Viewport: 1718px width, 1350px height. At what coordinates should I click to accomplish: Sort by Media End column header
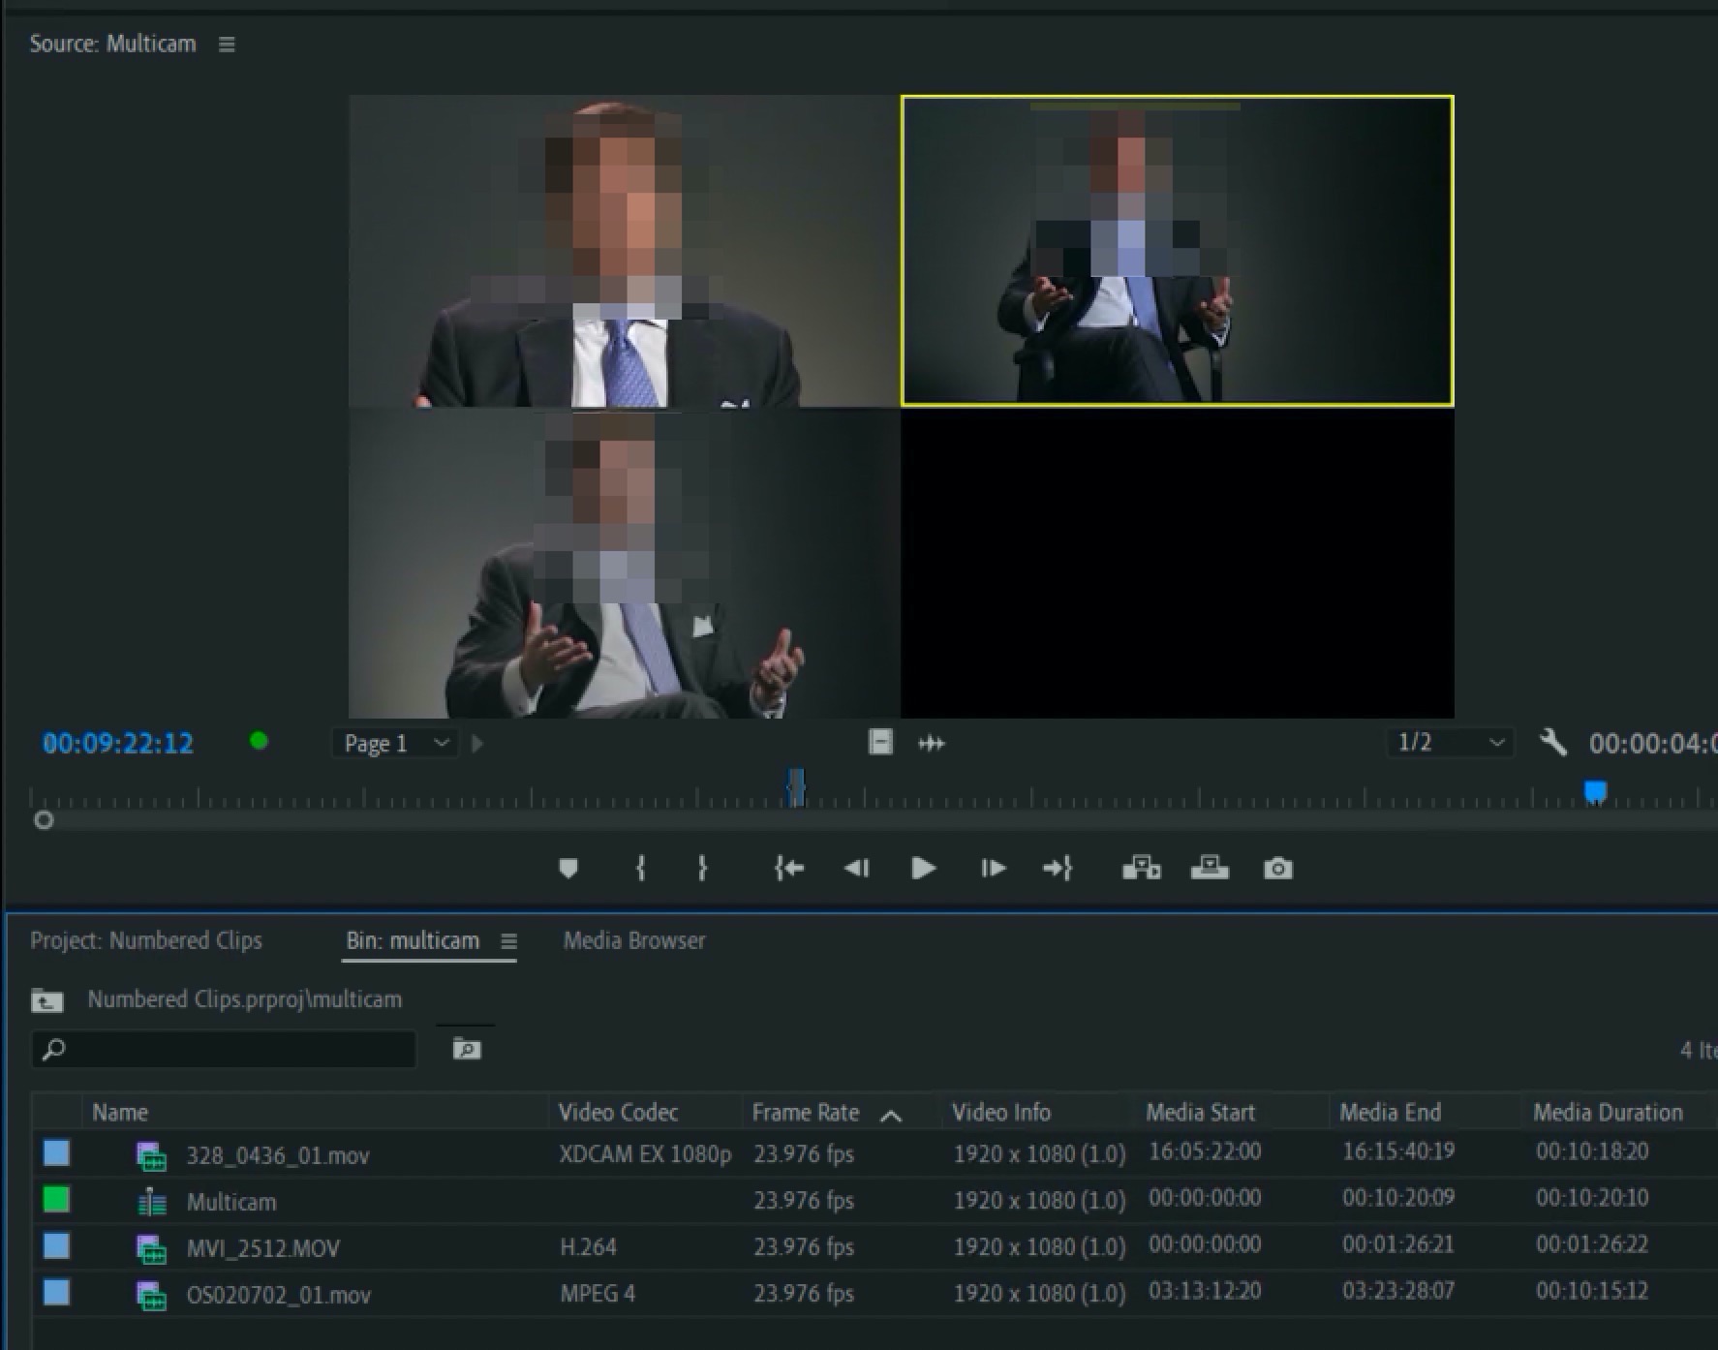tap(1390, 1113)
